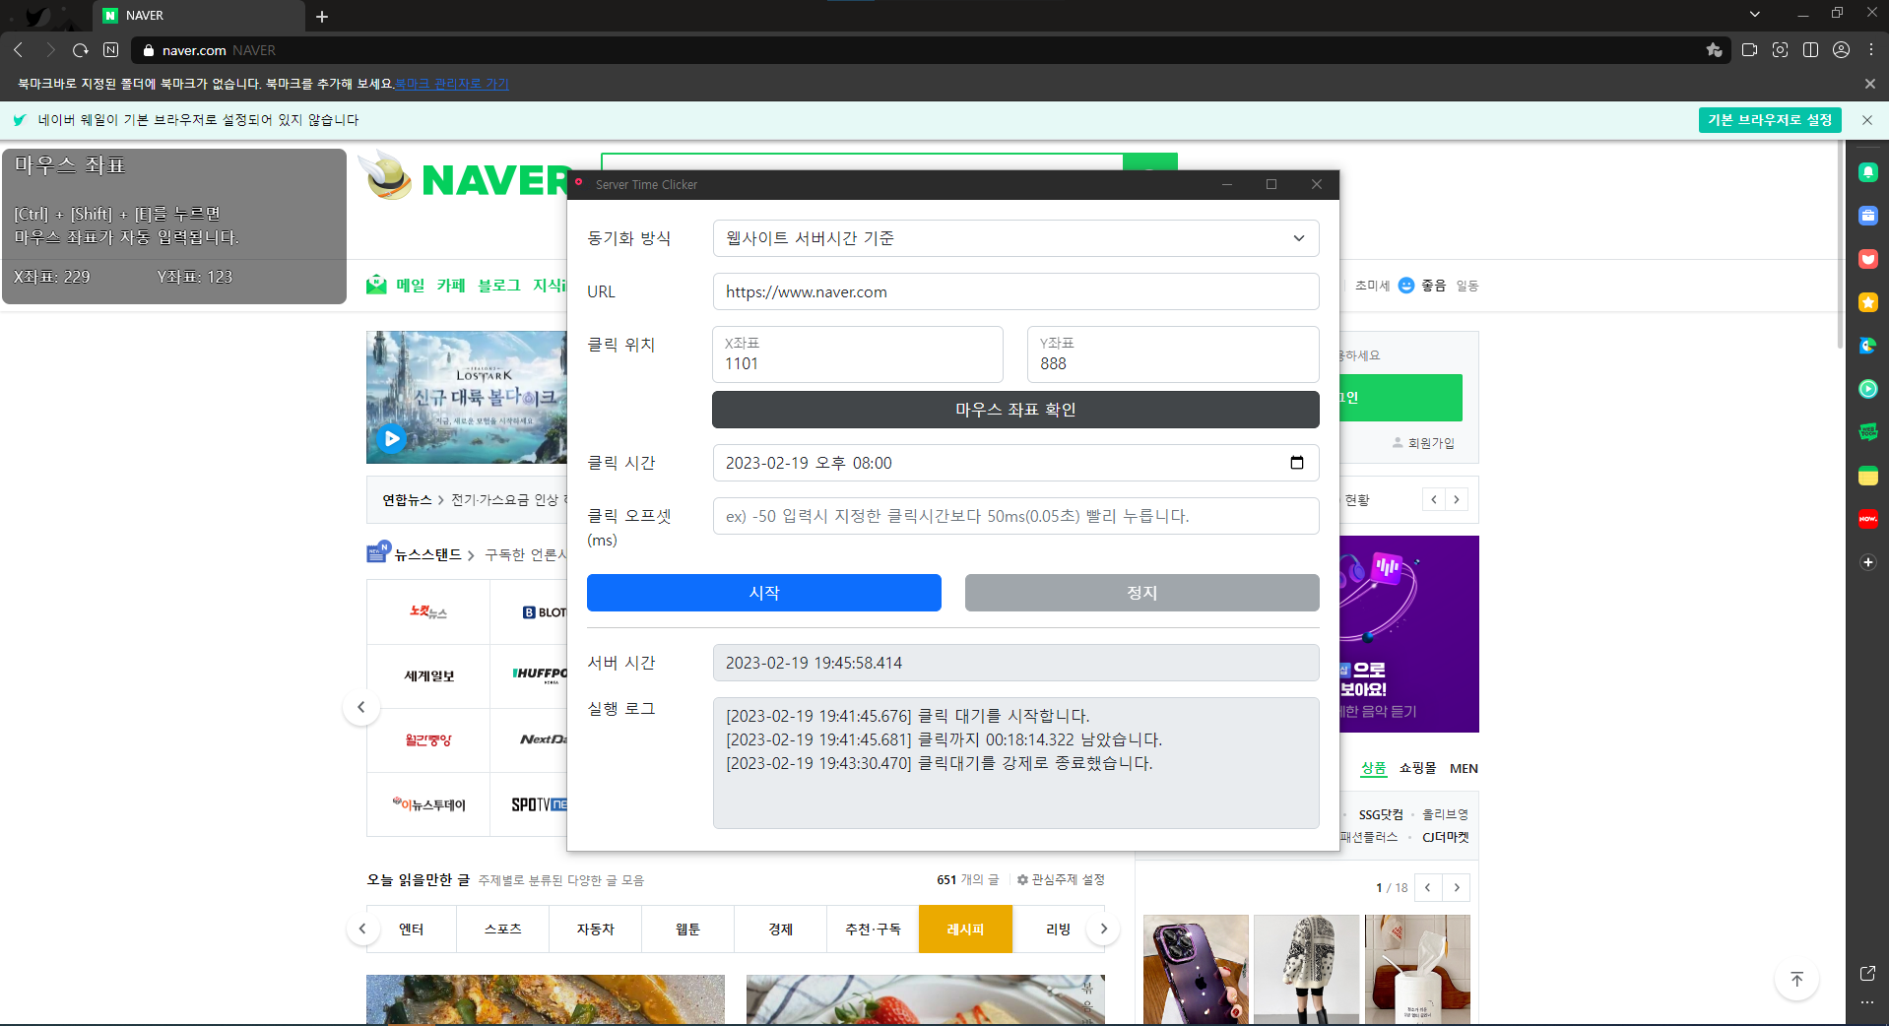The width and height of the screenshot is (1889, 1026).
Task: Open Naver 카페 link
Action: click(451, 286)
